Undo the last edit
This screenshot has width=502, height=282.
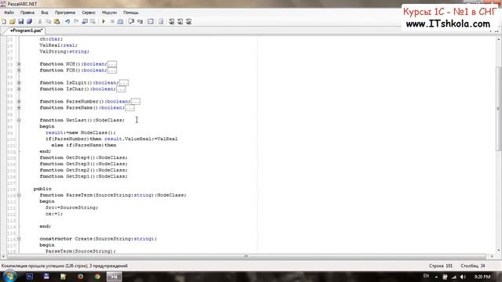coord(67,21)
